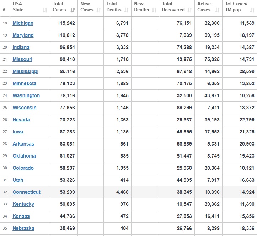Open the Nebraska state link
This screenshot has width=257, height=236.
(x=23, y=228)
